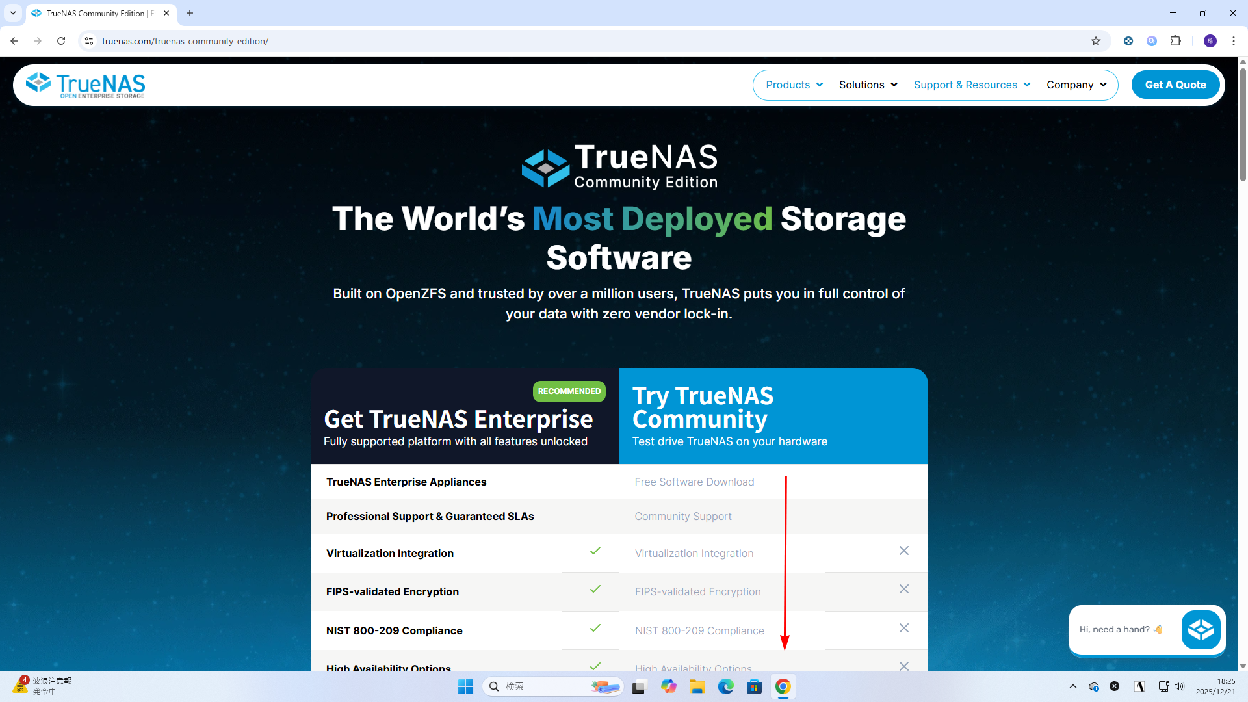Click FIPS-validated Encryption X mark in Community column

[903, 590]
